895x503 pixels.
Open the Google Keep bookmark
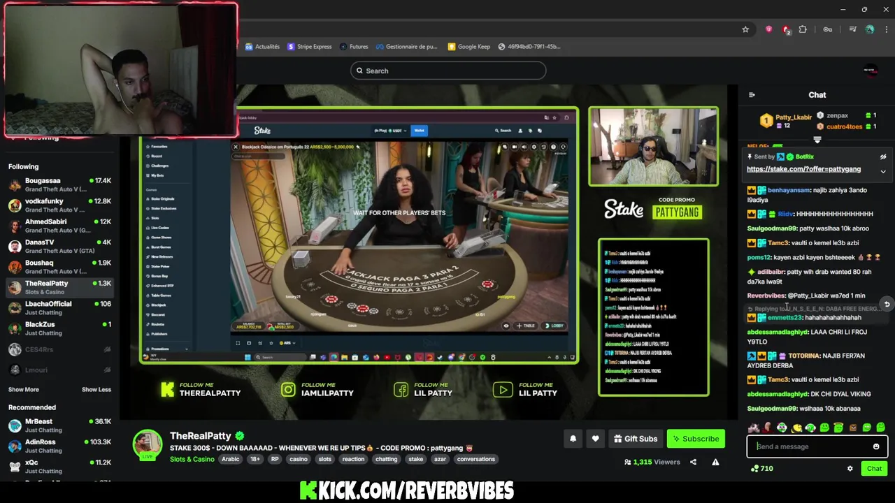point(469,47)
